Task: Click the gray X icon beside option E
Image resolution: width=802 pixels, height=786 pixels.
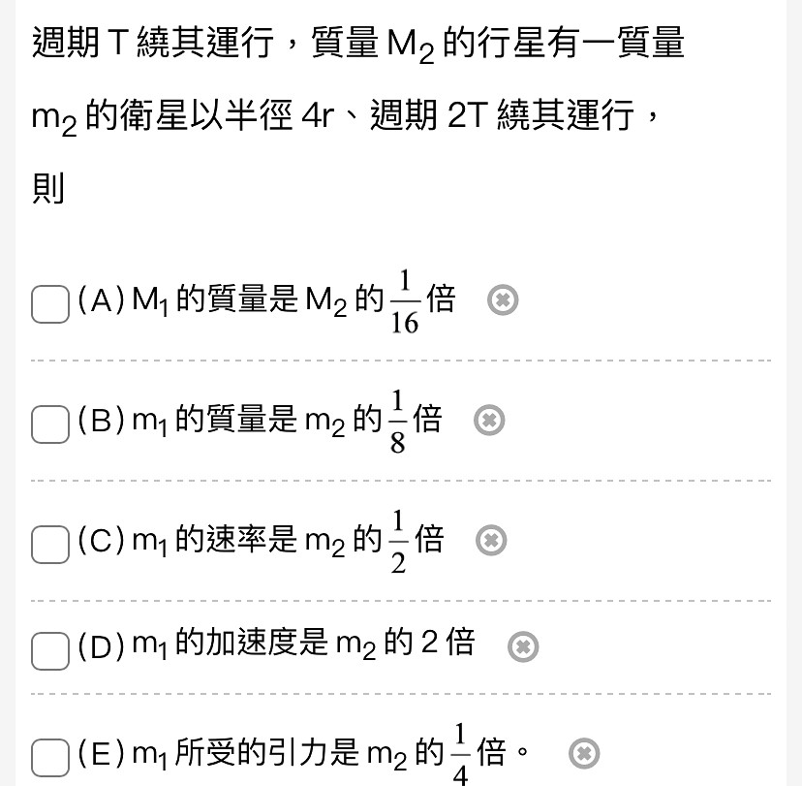Action: tap(584, 753)
